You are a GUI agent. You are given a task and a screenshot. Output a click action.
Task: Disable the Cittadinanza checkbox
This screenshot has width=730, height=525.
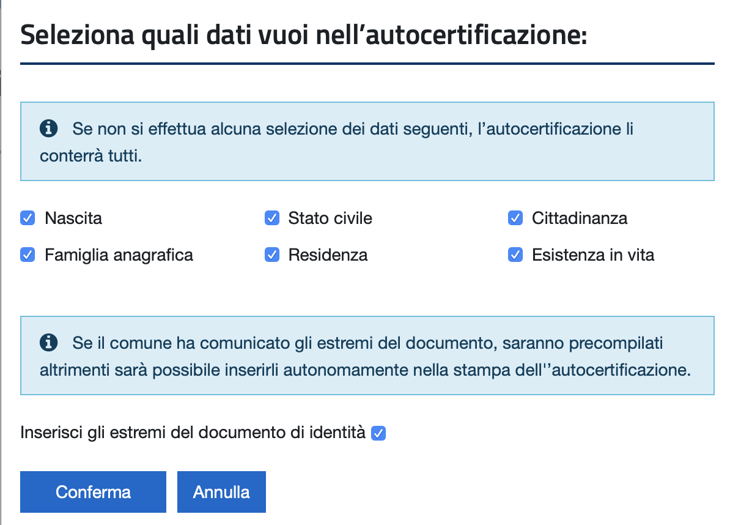[515, 218]
